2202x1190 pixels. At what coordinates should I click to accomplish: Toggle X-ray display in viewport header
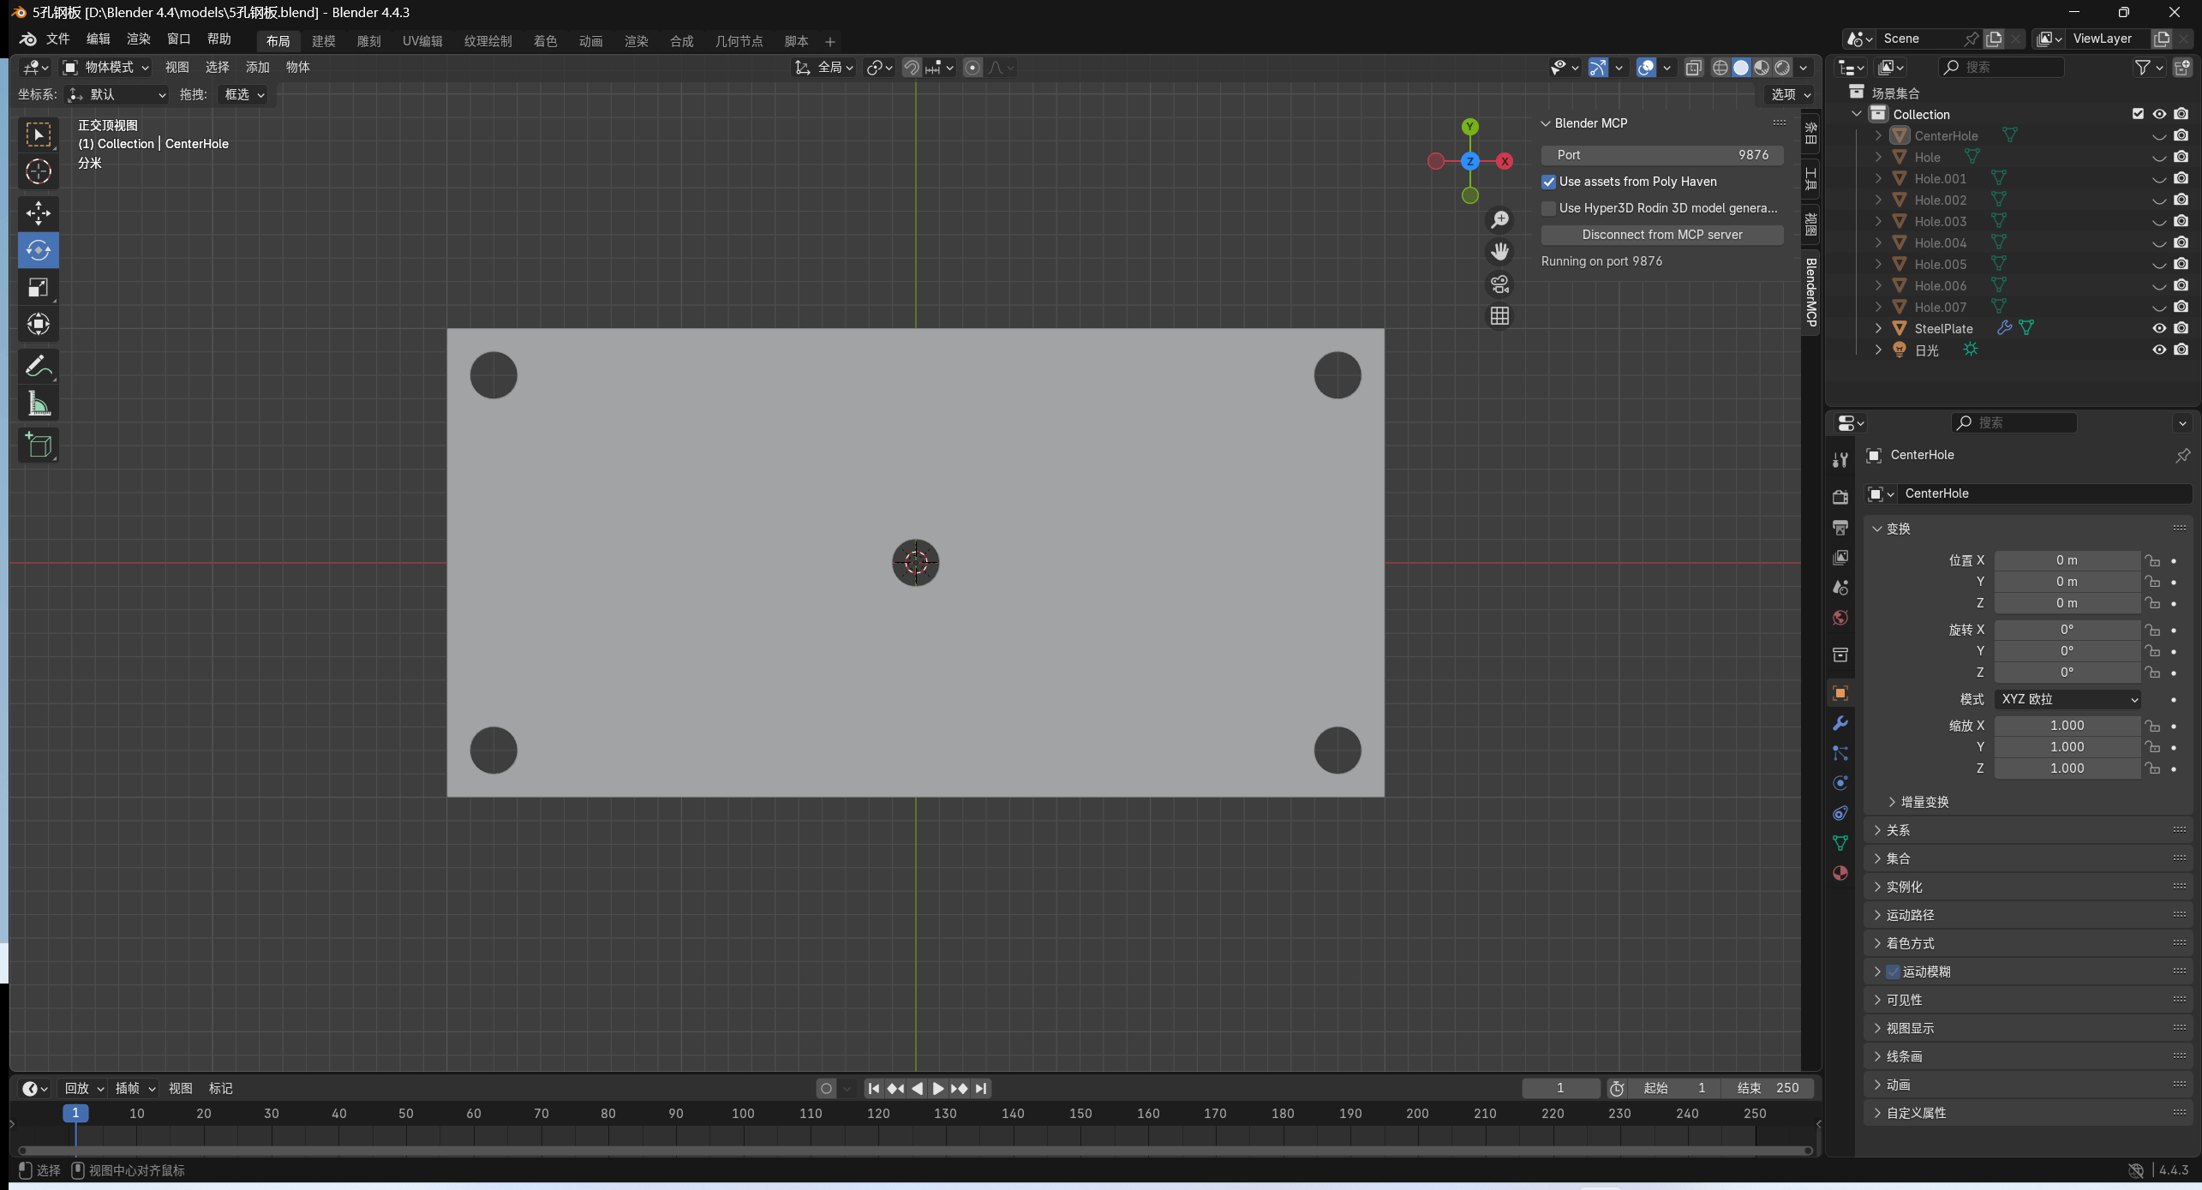click(x=1693, y=68)
